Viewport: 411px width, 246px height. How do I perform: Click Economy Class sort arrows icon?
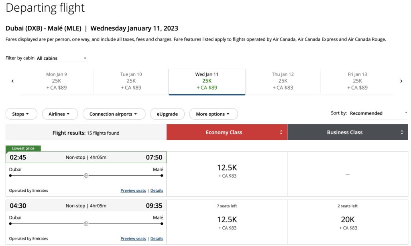281,132
